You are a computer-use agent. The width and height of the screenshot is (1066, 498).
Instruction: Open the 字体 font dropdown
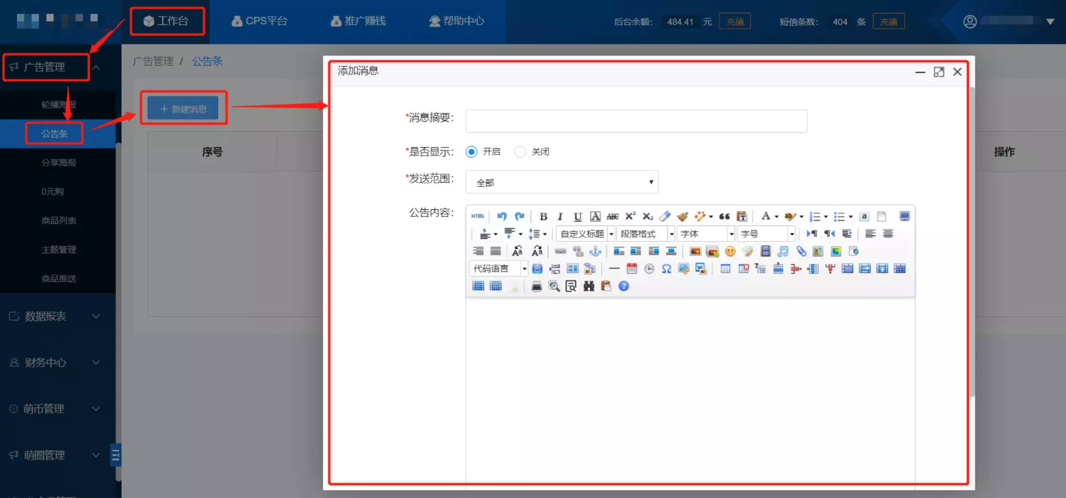point(706,234)
